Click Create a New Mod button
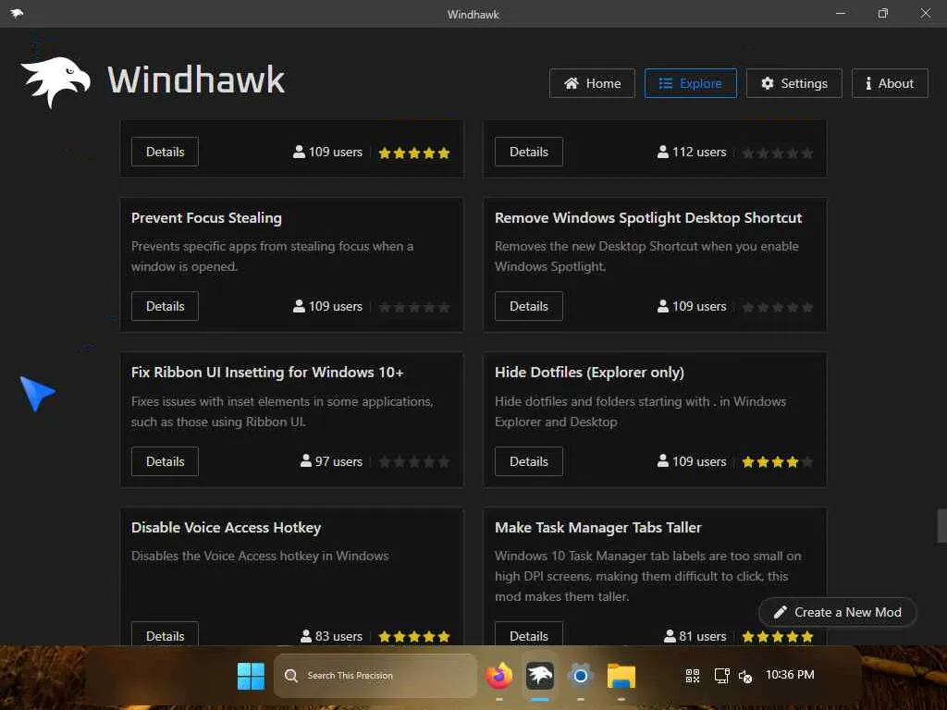The height and width of the screenshot is (710, 947). click(x=837, y=612)
